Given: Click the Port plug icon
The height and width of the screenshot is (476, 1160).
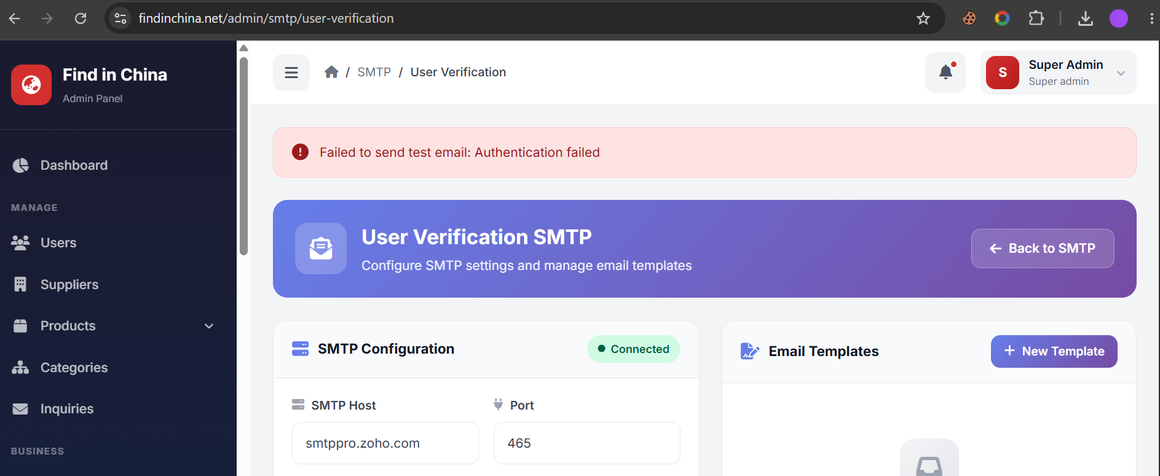Looking at the screenshot, I should (x=499, y=405).
